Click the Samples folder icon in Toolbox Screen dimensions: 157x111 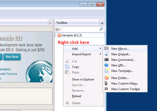pyautogui.click(x=59, y=35)
